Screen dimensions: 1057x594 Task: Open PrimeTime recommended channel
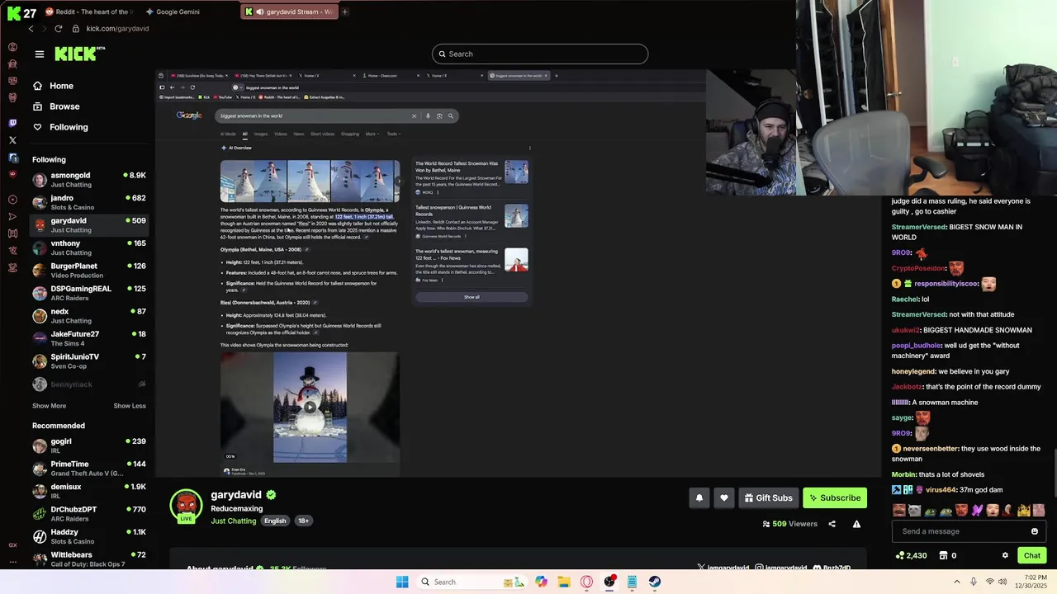pos(89,469)
